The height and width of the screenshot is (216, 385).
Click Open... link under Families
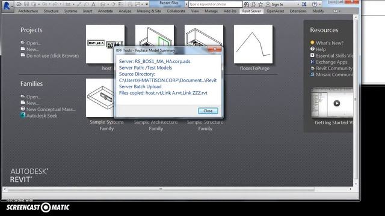34,97
